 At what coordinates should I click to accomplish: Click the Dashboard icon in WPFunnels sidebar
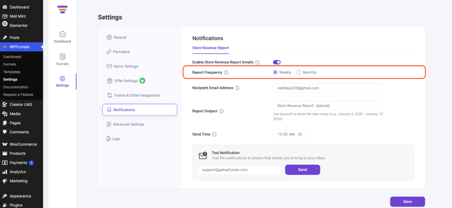point(62,34)
